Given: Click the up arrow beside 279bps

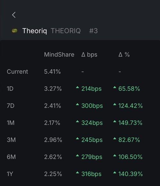Looking at the screenshot, I should coord(77,155).
